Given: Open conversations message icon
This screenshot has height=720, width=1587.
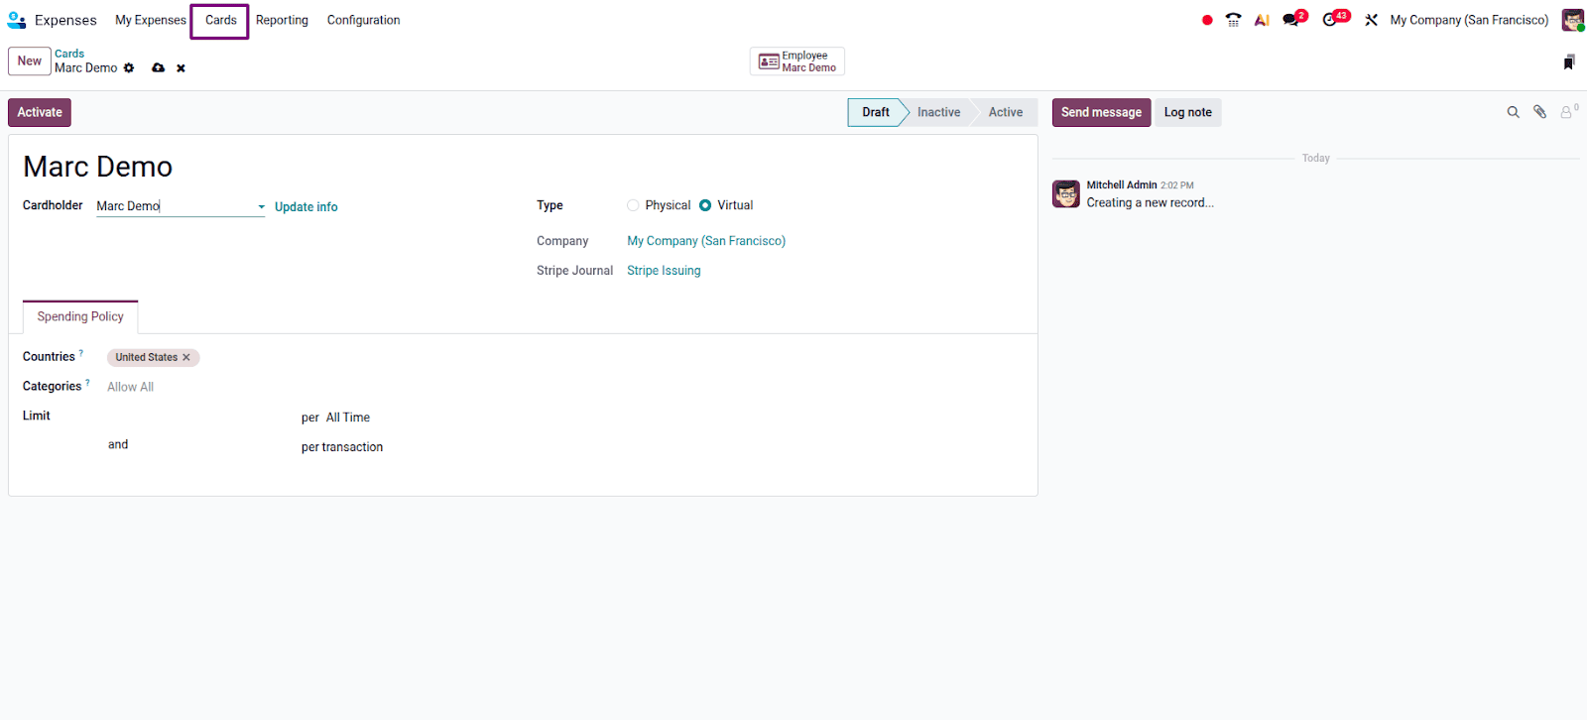Looking at the screenshot, I should tap(1291, 20).
